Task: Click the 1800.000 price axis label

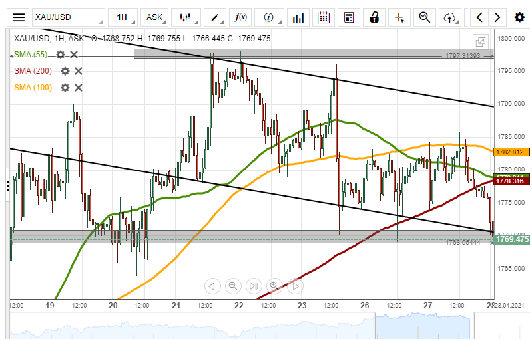Action: pyautogui.click(x=511, y=39)
